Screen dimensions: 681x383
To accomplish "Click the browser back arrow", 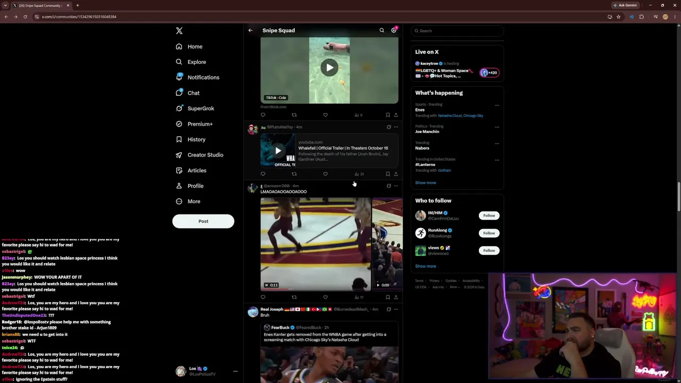I will tap(6, 16).
